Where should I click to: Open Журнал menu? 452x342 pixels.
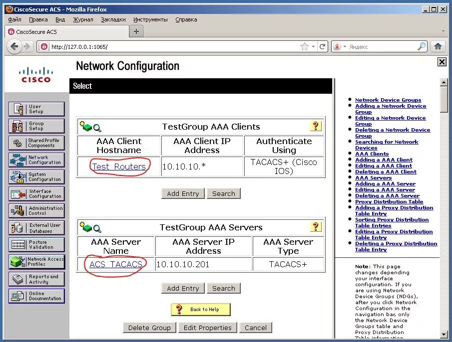click(x=83, y=19)
